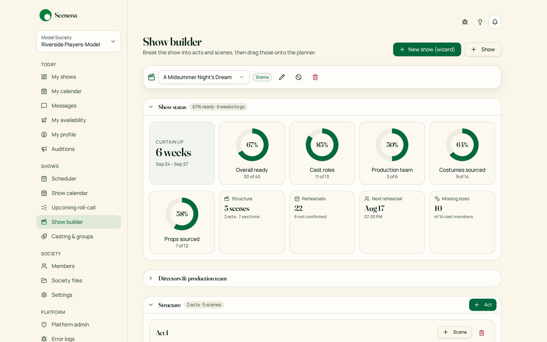Viewport: 547px width, 342px height.
Task: Open Platform admin
Action: coord(79,325)
